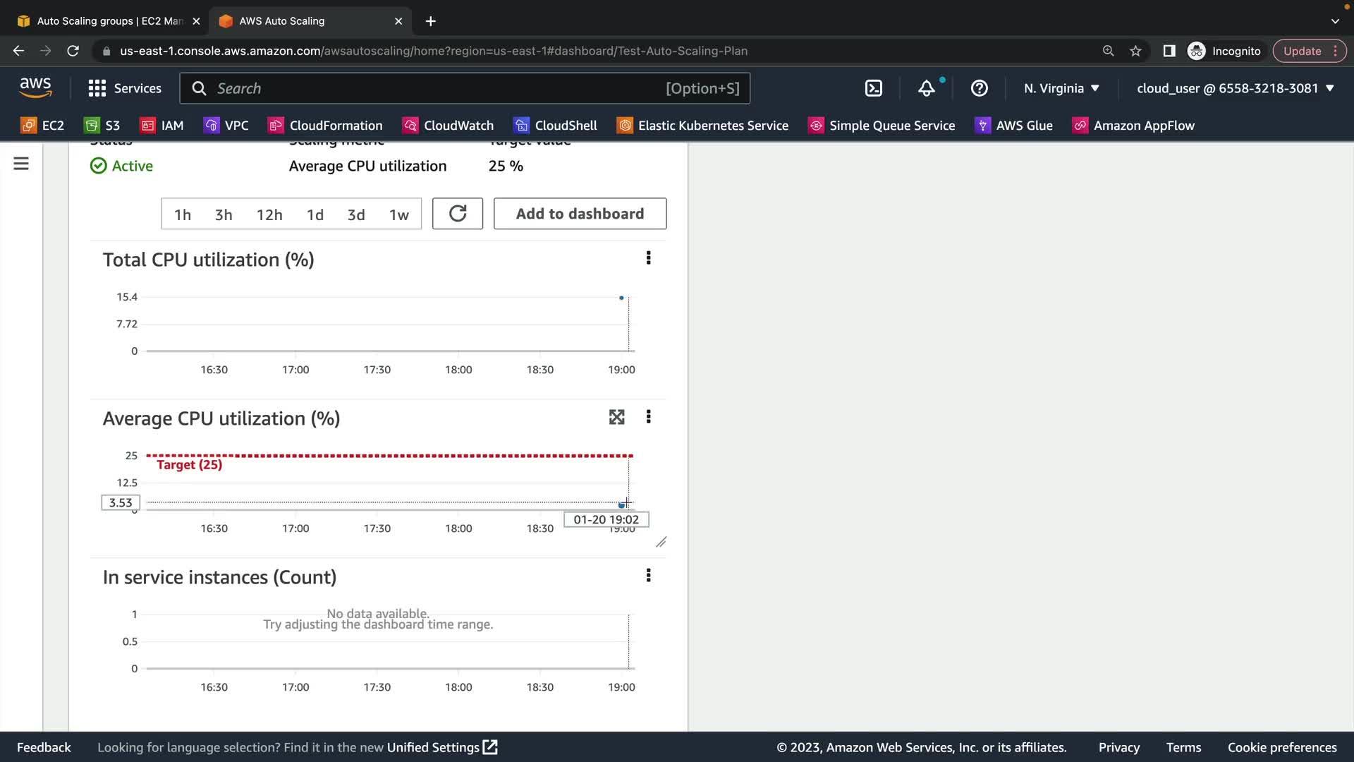This screenshot has height=762, width=1354.
Task: Select the 1h time range
Action: [183, 214]
